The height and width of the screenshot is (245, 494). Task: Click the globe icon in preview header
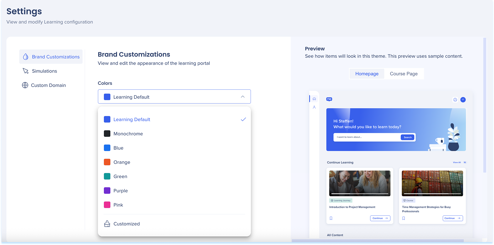click(455, 100)
